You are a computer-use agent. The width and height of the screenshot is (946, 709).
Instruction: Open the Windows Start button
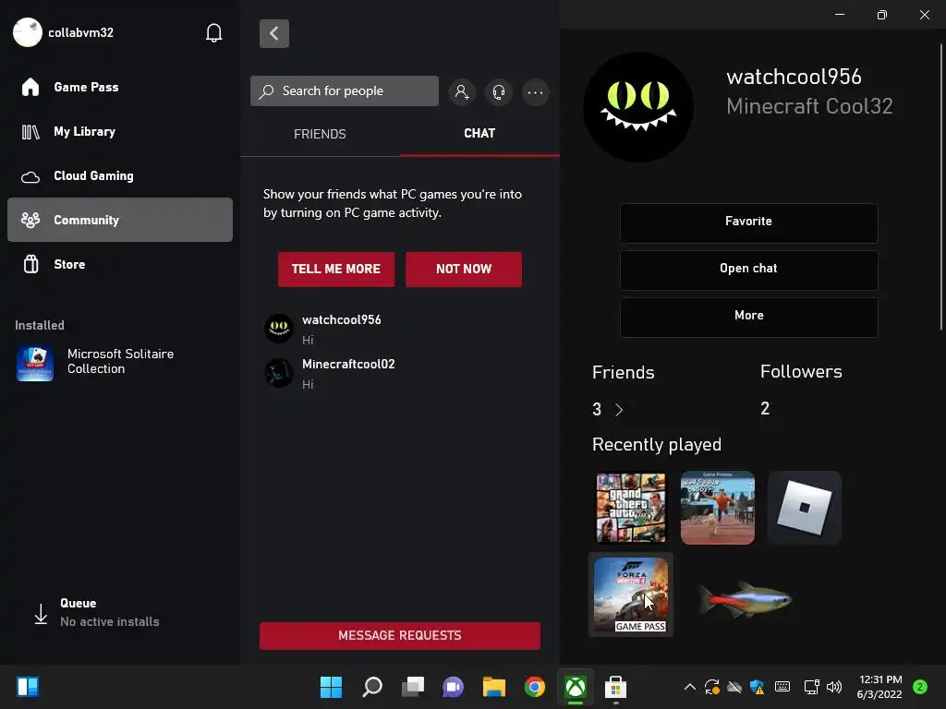(331, 687)
